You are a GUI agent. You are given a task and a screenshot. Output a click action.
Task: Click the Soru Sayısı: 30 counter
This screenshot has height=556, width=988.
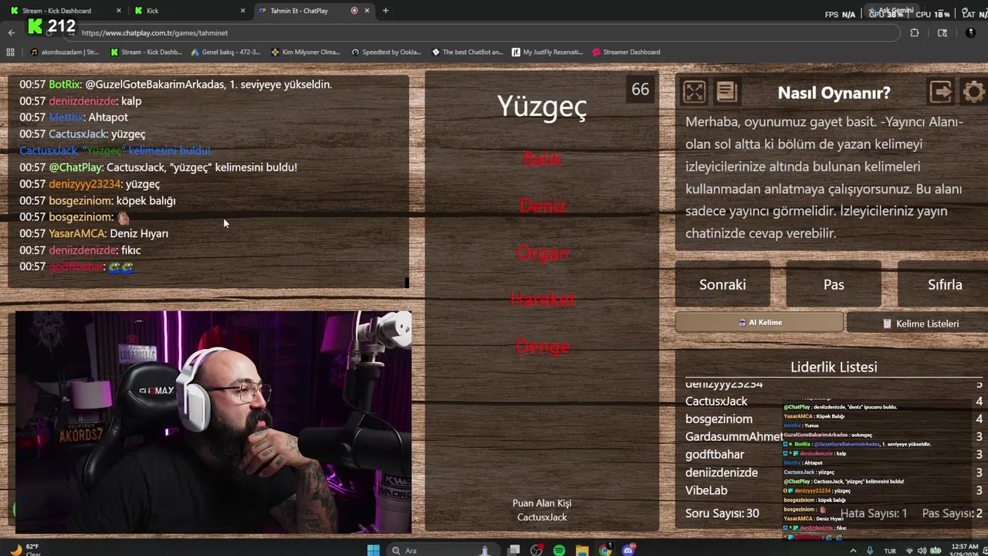(x=722, y=514)
